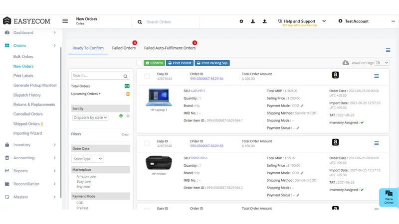399x224 pixels.
Task: Expand the Accounting sidebar chevron
Action: pyautogui.click(x=55, y=158)
